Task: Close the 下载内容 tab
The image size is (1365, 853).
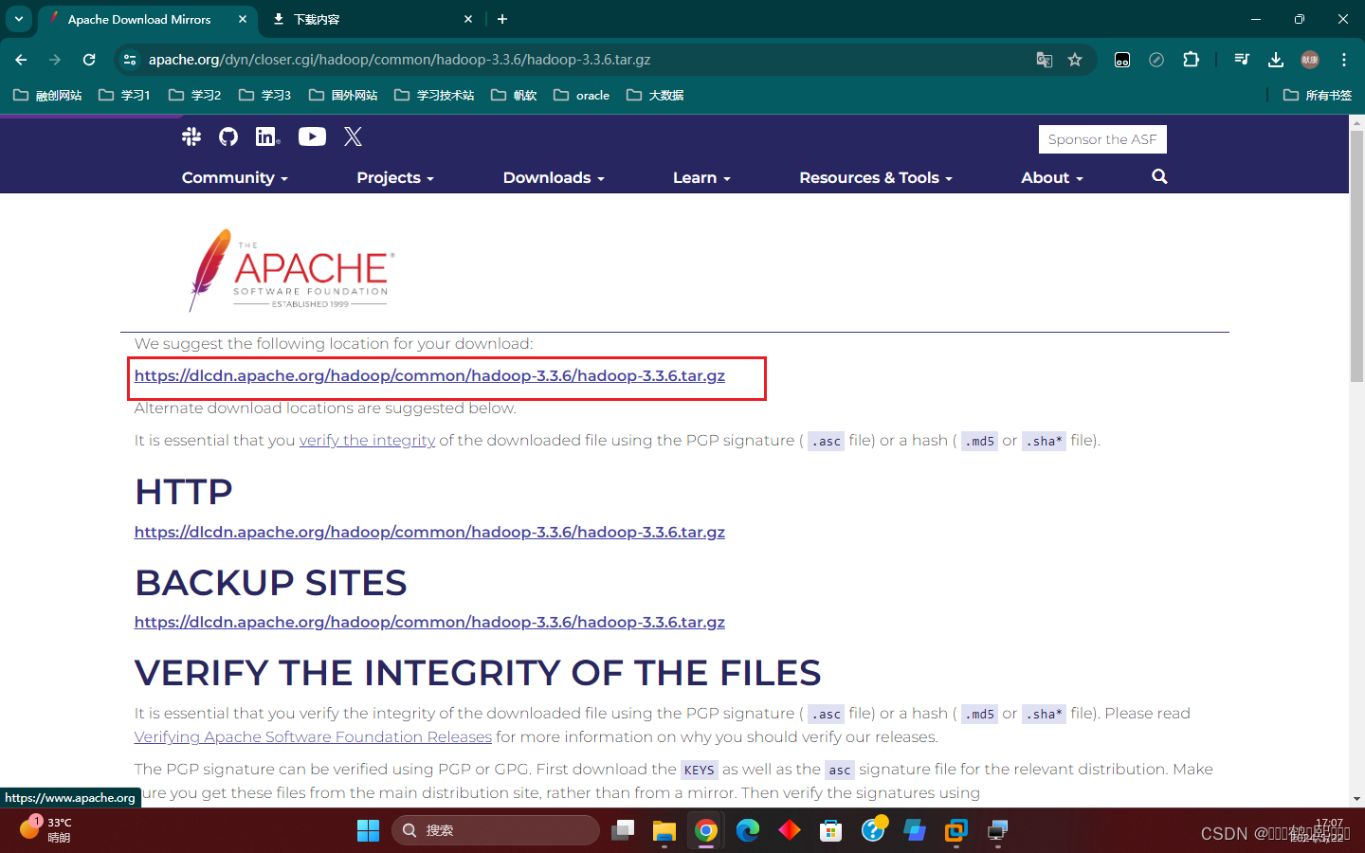Action: pyautogui.click(x=468, y=19)
